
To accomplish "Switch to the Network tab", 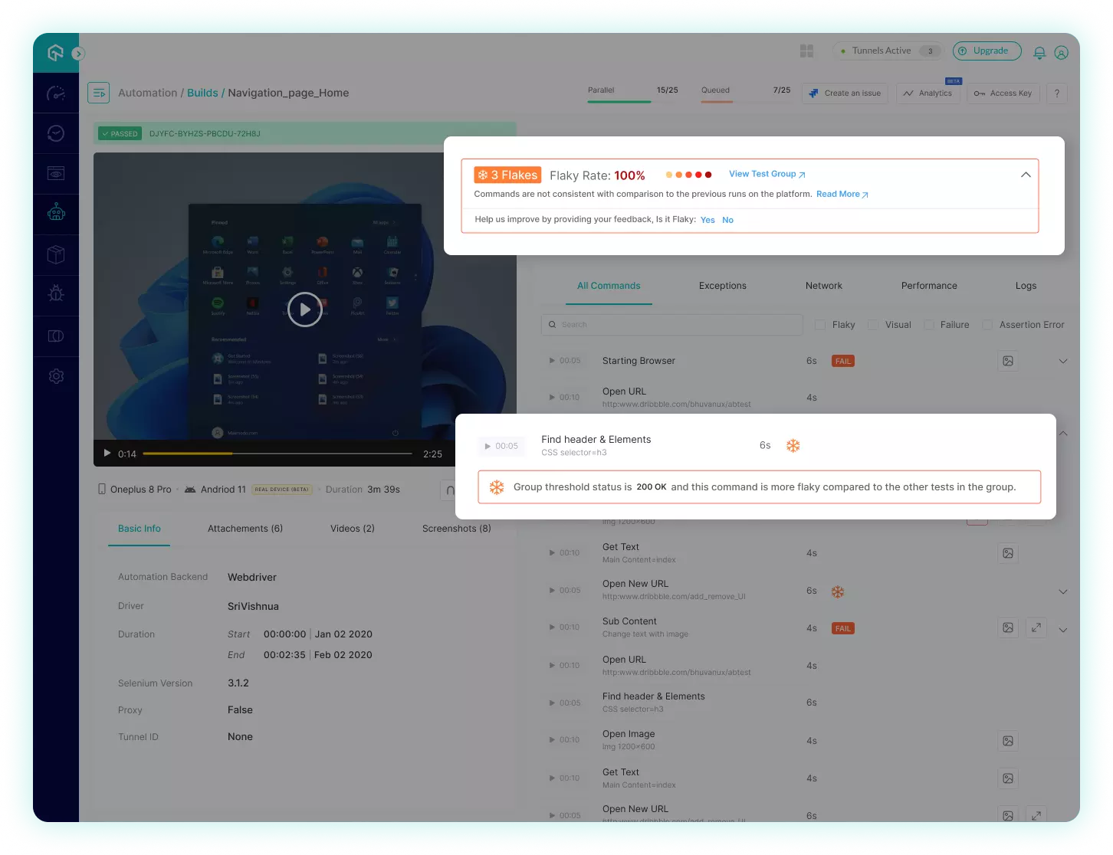I will 823,286.
